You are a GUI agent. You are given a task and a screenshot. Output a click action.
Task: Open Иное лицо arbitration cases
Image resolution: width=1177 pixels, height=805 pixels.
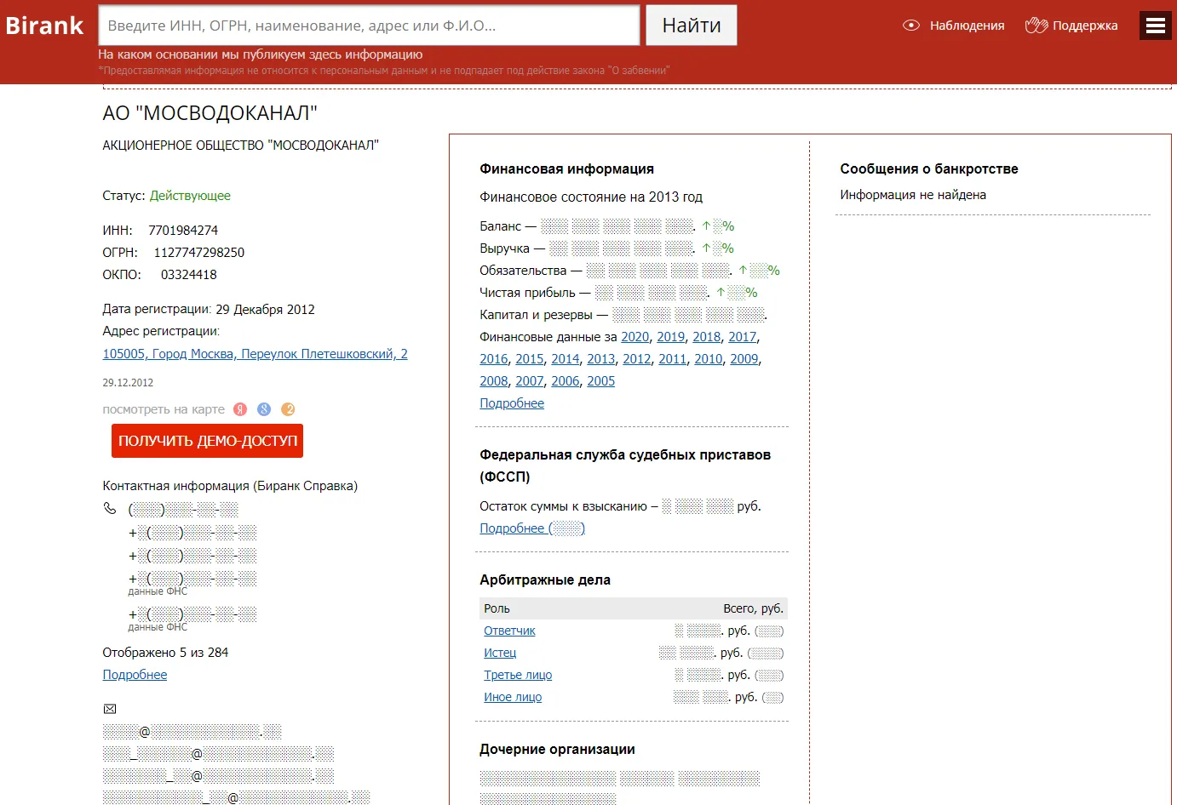[513, 697]
